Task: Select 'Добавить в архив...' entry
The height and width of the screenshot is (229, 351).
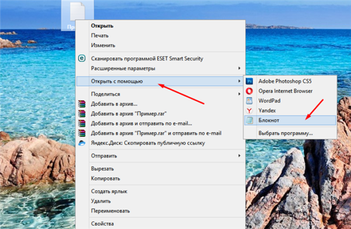Action: [161, 104]
